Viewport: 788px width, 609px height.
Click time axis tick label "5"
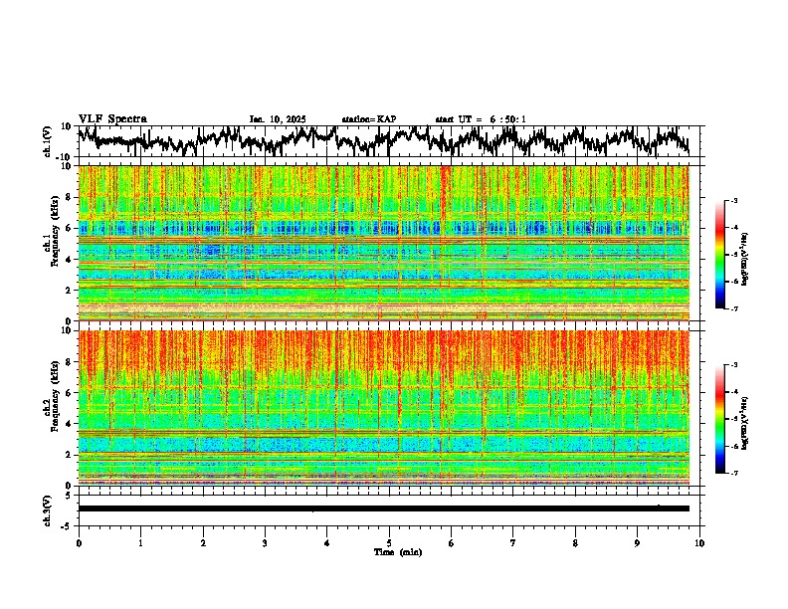[389, 543]
